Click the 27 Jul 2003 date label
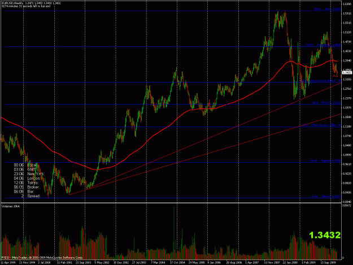353x265 pixels. (x=140, y=263)
